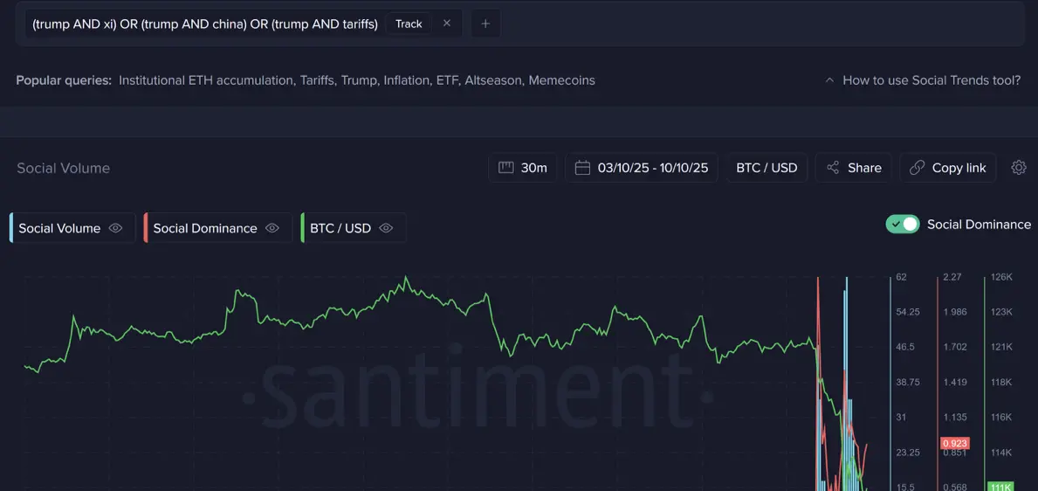Remove the trump query with X icon
Image resolution: width=1038 pixels, height=491 pixels.
447,24
